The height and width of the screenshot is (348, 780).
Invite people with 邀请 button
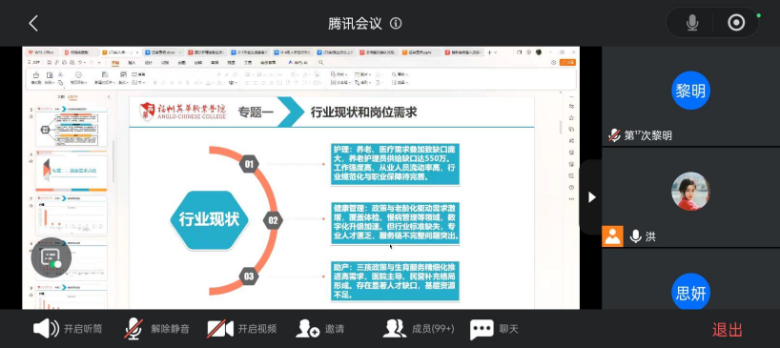(x=319, y=329)
